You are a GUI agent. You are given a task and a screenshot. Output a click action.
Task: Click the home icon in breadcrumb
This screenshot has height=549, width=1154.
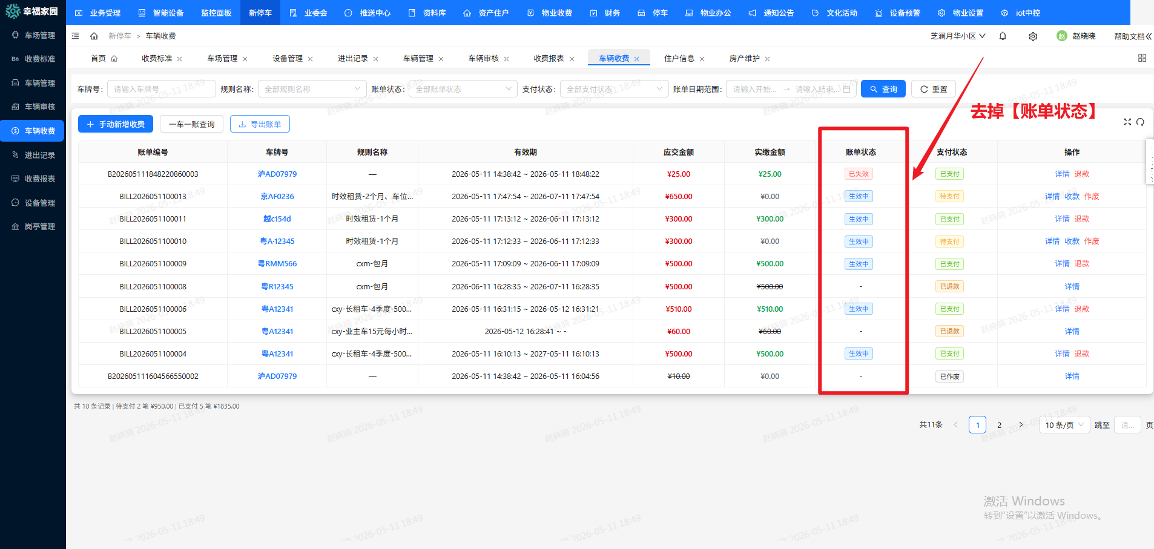click(94, 36)
